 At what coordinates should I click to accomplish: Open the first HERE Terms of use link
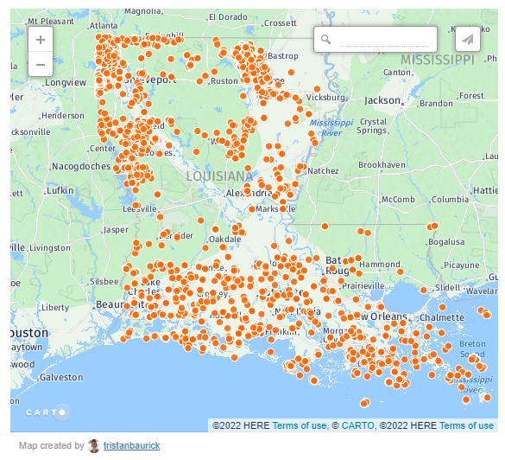[300, 425]
